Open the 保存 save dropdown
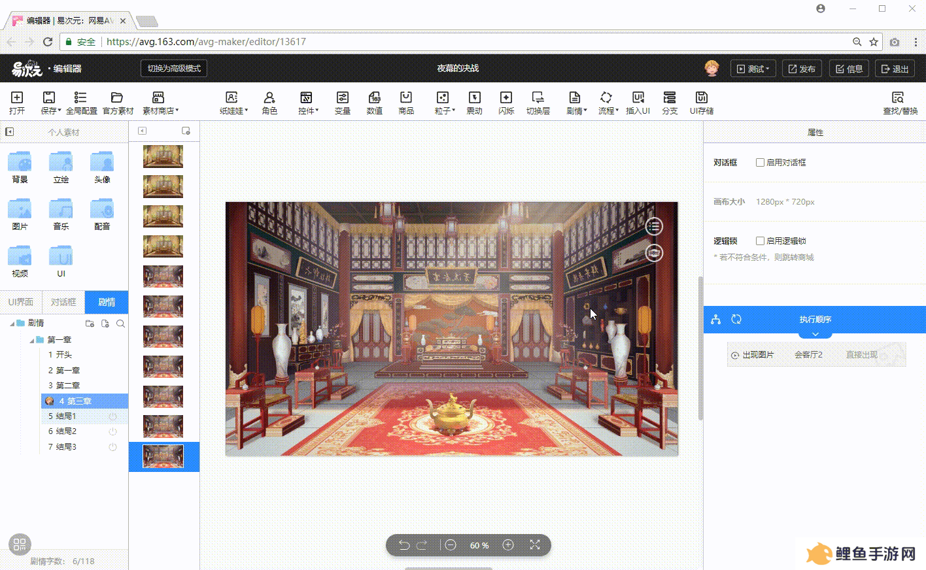Viewport: 926px width, 570px height. coord(50,103)
